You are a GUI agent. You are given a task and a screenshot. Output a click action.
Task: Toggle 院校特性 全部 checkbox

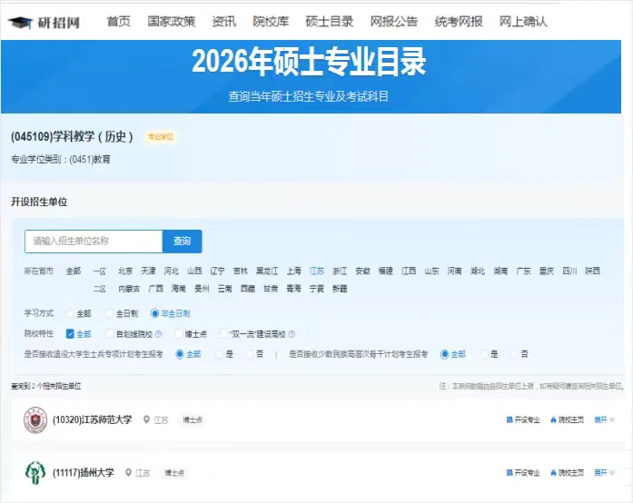(70, 334)
